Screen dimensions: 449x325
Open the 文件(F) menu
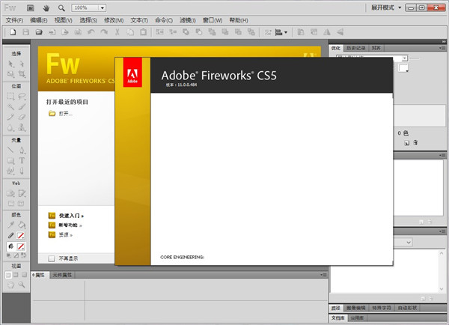click(14, 20)
